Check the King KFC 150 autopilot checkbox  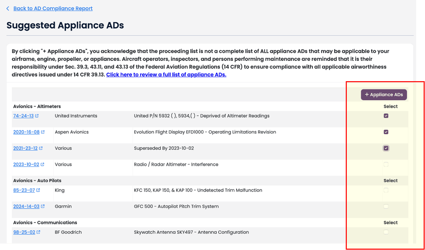coord(386,190)
